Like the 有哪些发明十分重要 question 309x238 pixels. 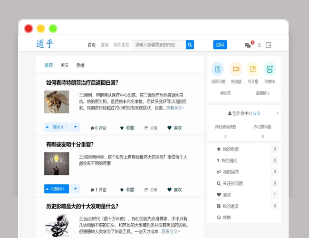(x=174, y=189)
